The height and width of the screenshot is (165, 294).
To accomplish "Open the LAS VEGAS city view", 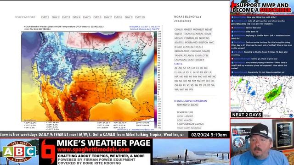I will pyautogui.click(x=181, y=60).
